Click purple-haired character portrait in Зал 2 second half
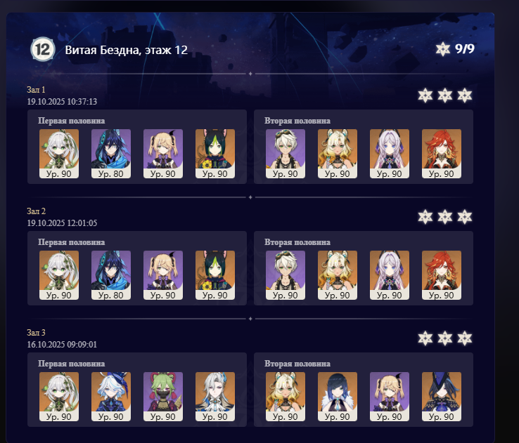The height and width of the screenshot is (443, 519). (x=390, y=275)
